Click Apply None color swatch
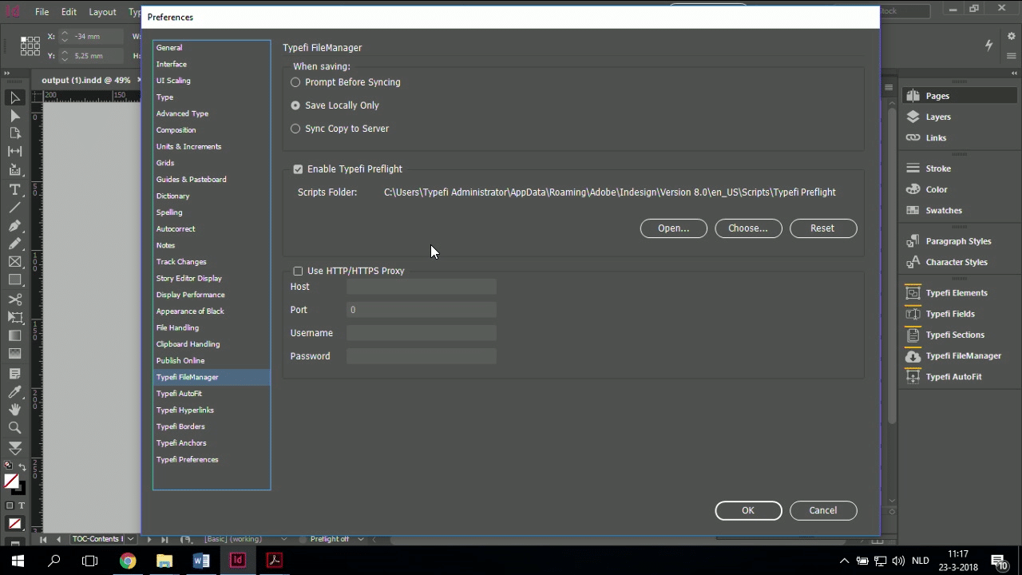The height and width of the screenshot is (575, 1022). 14,524
